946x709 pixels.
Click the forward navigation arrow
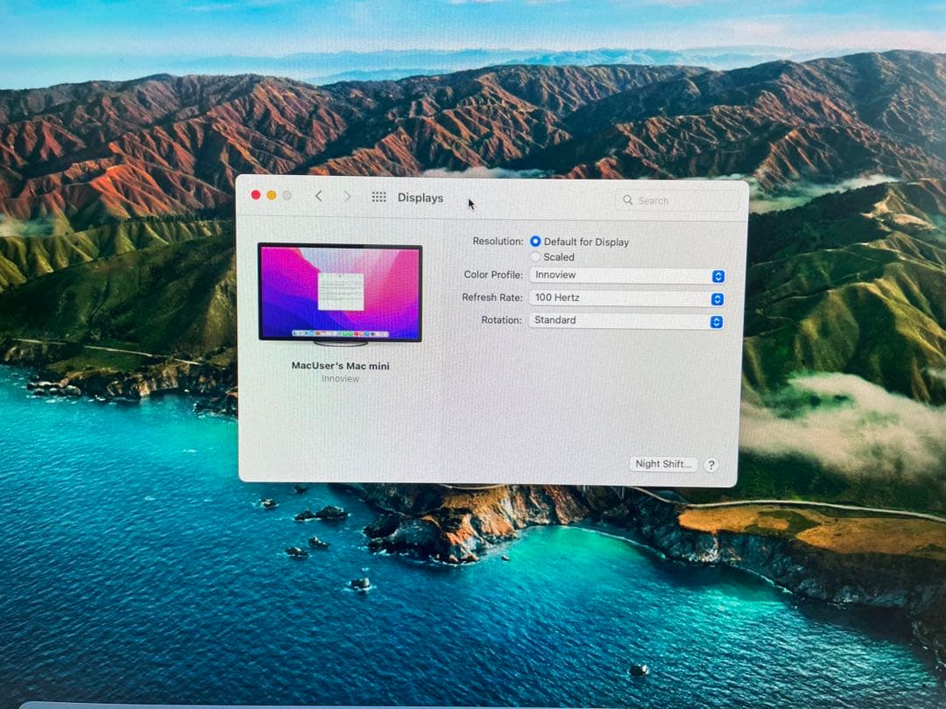pos(348,197)
